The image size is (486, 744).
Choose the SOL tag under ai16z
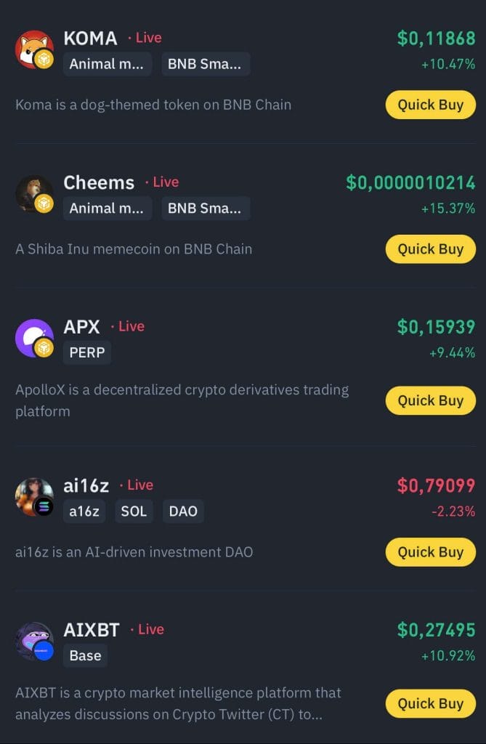click(x=134, y=511)
